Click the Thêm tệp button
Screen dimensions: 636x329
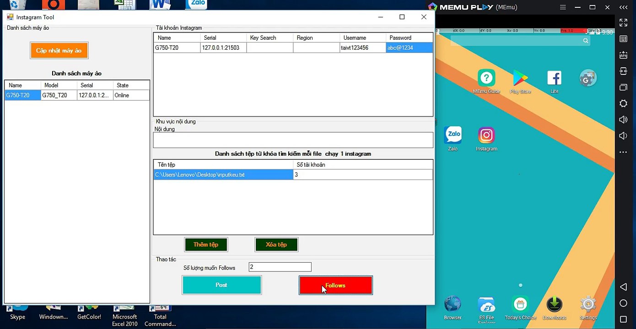coord(206,244)
